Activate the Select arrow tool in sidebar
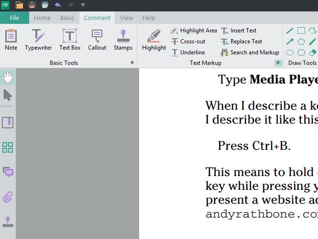This screenshot has width=318, height=239. coord(8,95)
